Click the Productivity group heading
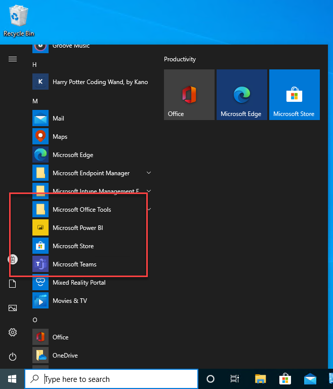The height and width of the screenshot is (389, 333). [180, 59]
